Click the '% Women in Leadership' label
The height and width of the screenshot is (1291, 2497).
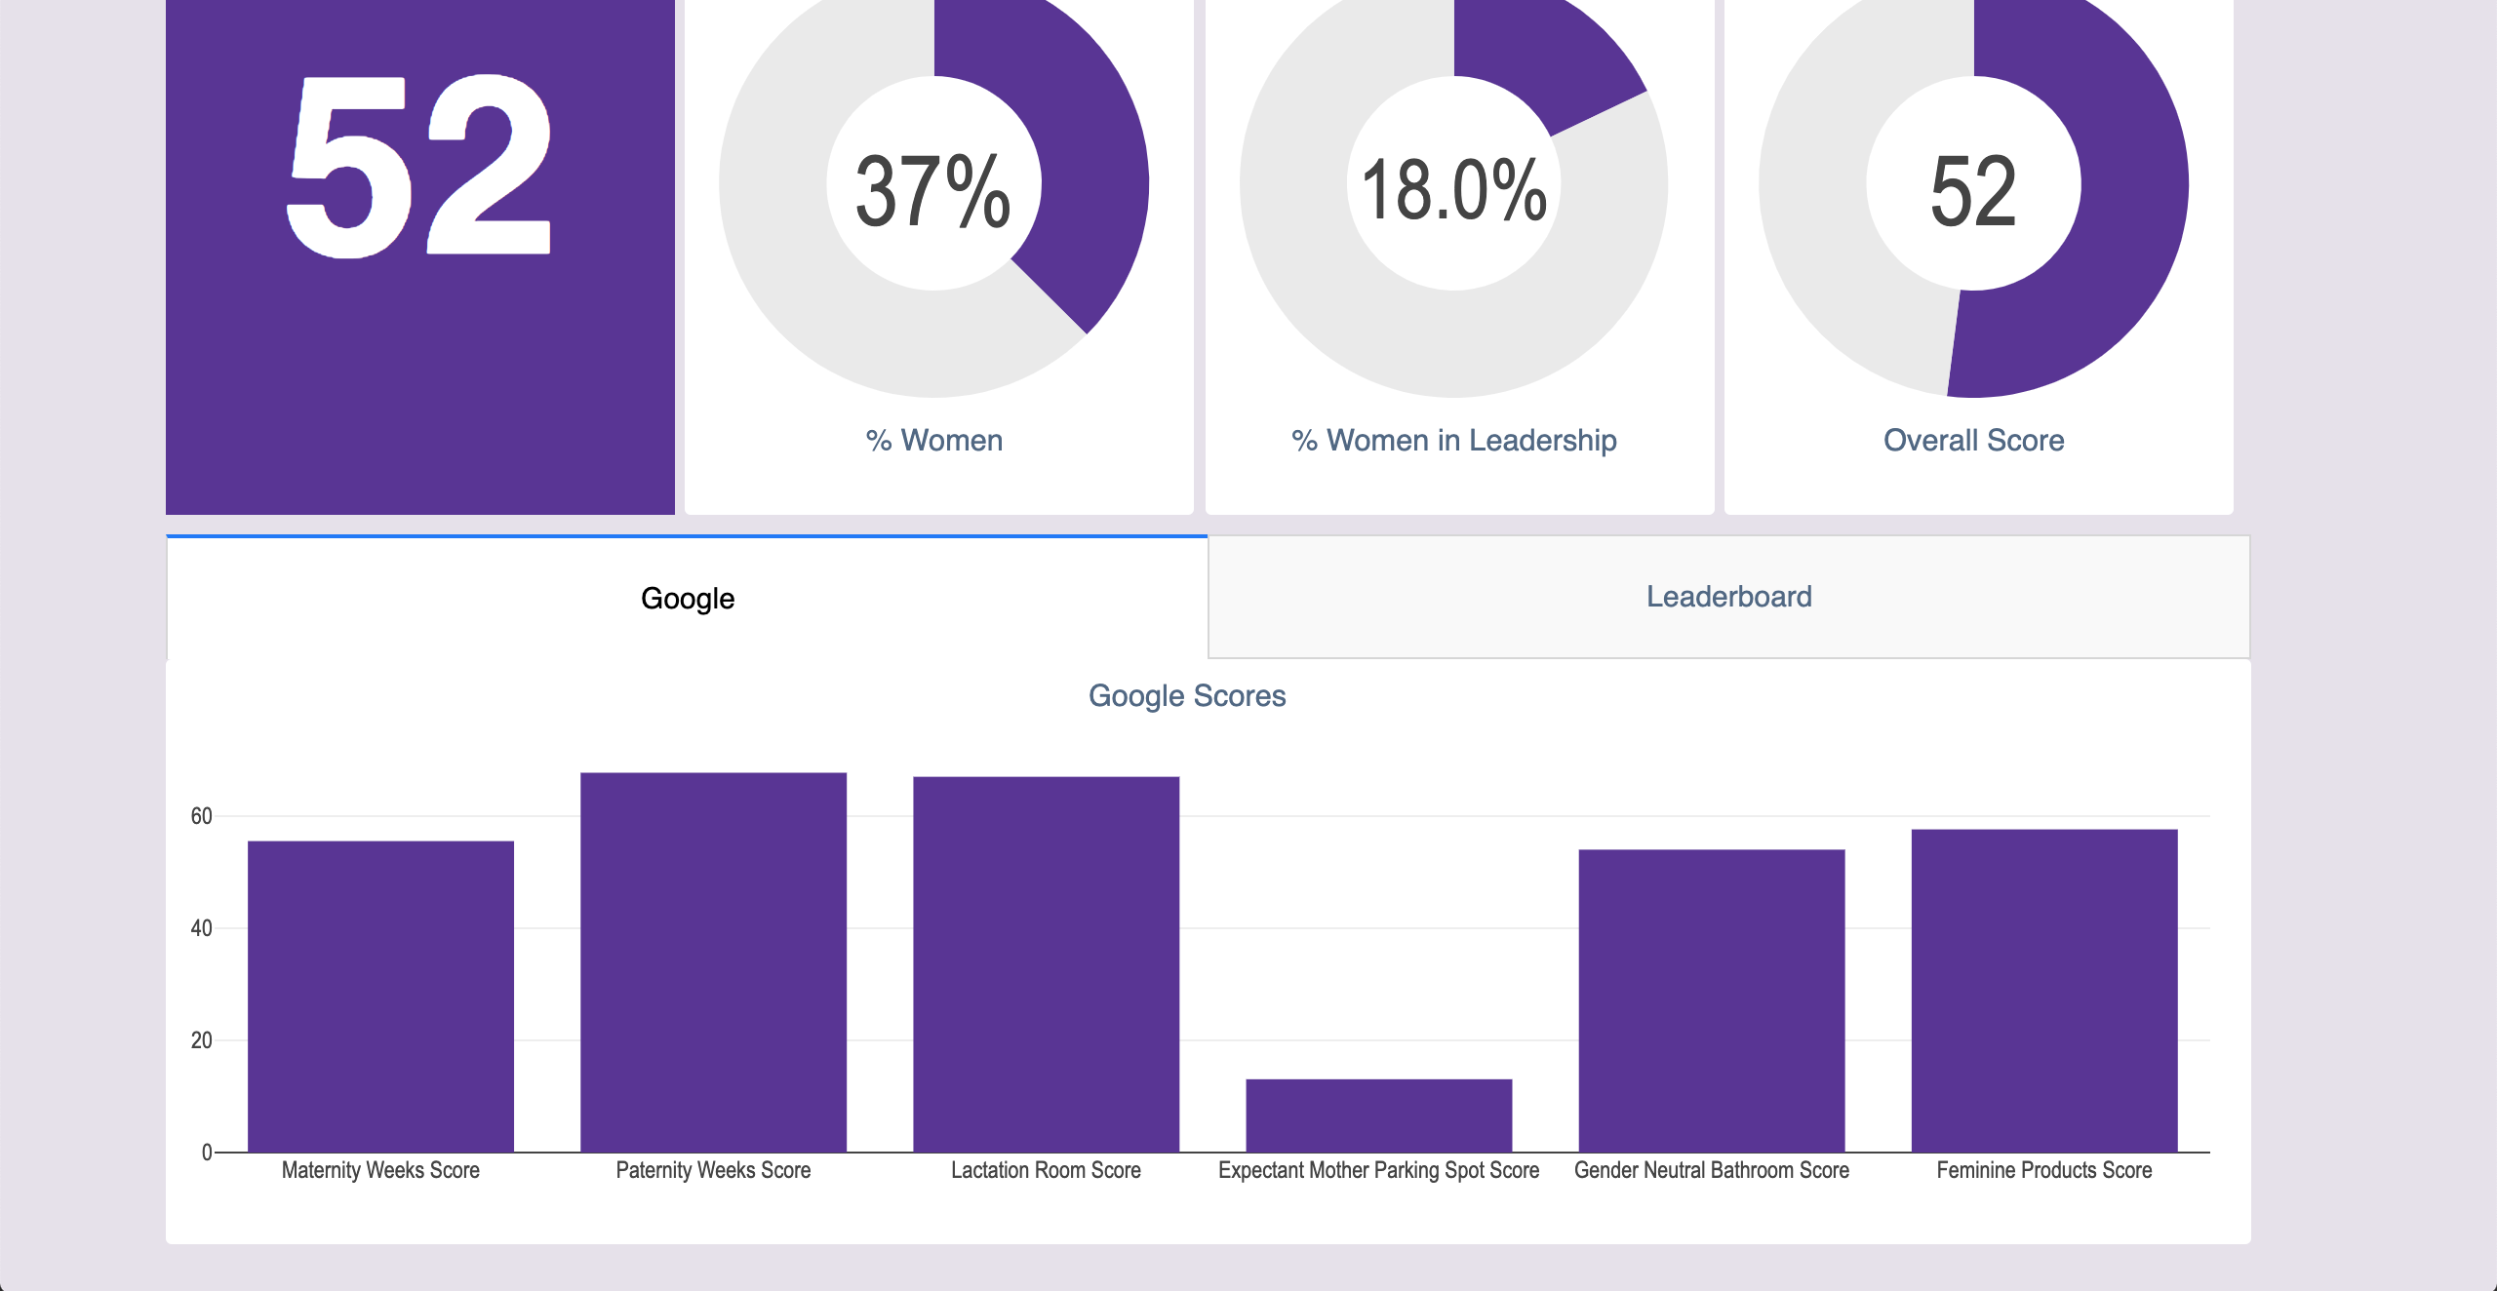click(1453, 441)
